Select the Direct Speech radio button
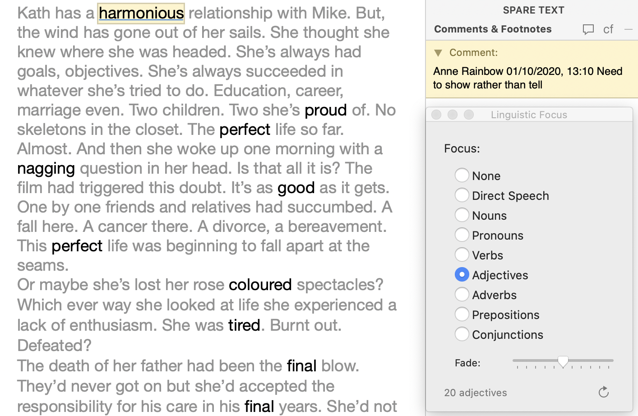The image size is (638, 416). pyautogui.click(x=462, y=195)
